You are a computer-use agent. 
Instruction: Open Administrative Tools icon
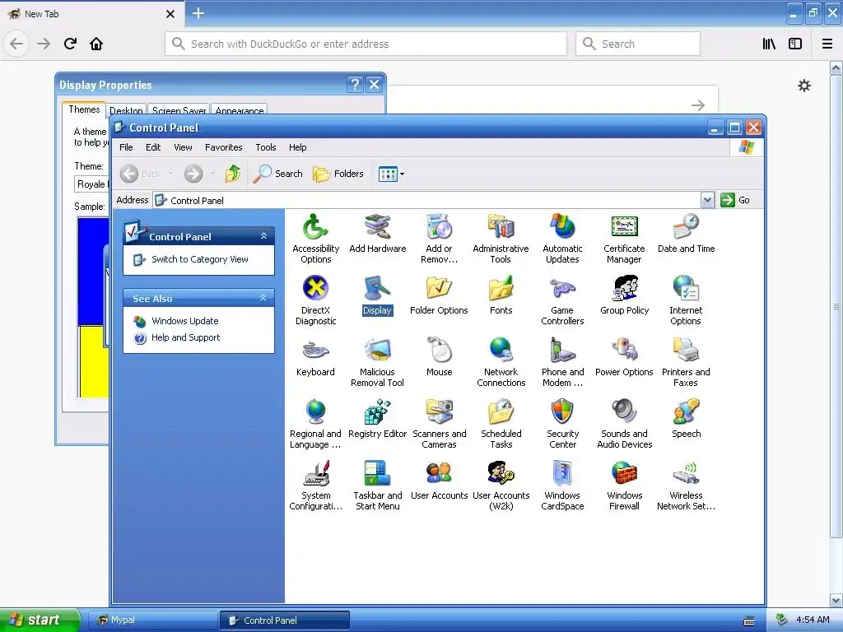[501, 239]
